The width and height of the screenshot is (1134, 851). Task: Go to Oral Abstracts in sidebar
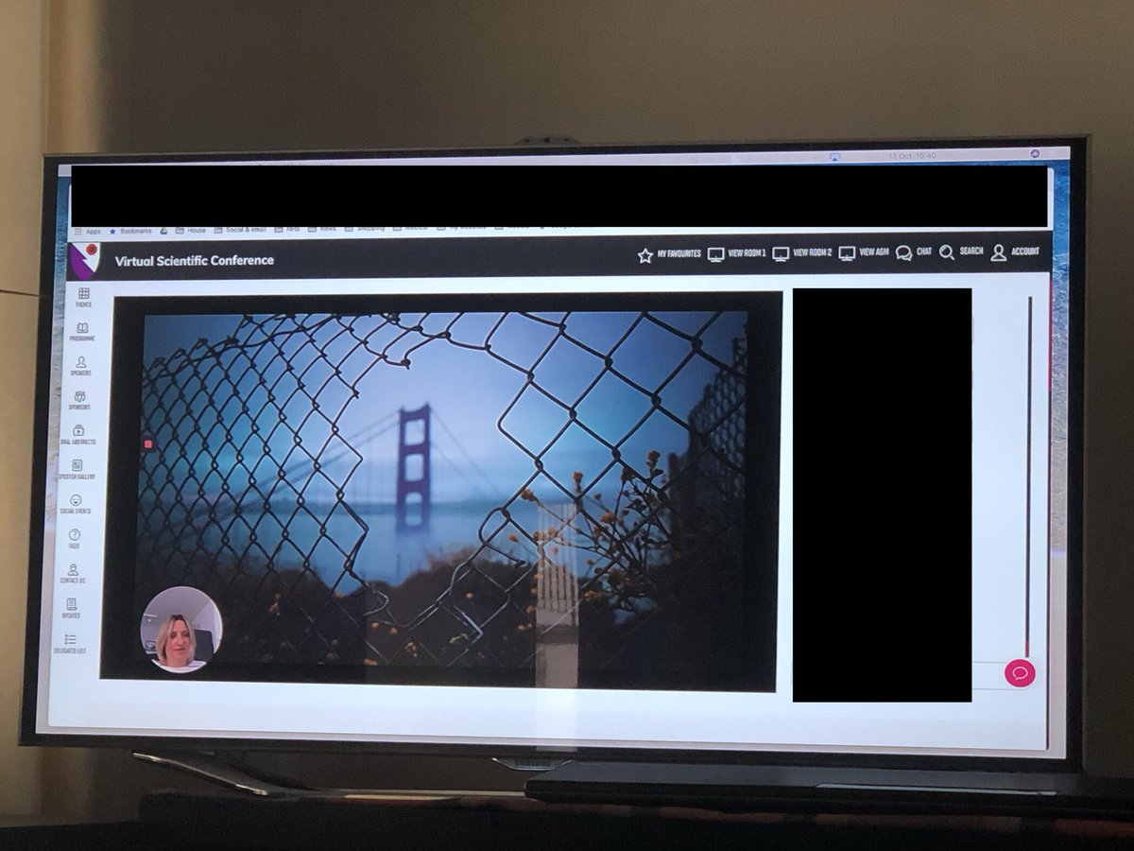[x=78, y=435]
